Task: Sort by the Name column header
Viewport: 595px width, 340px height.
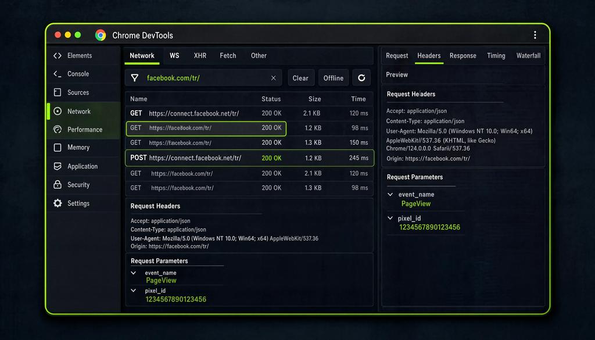Action: pyautogui.click(x=138, y=99)
